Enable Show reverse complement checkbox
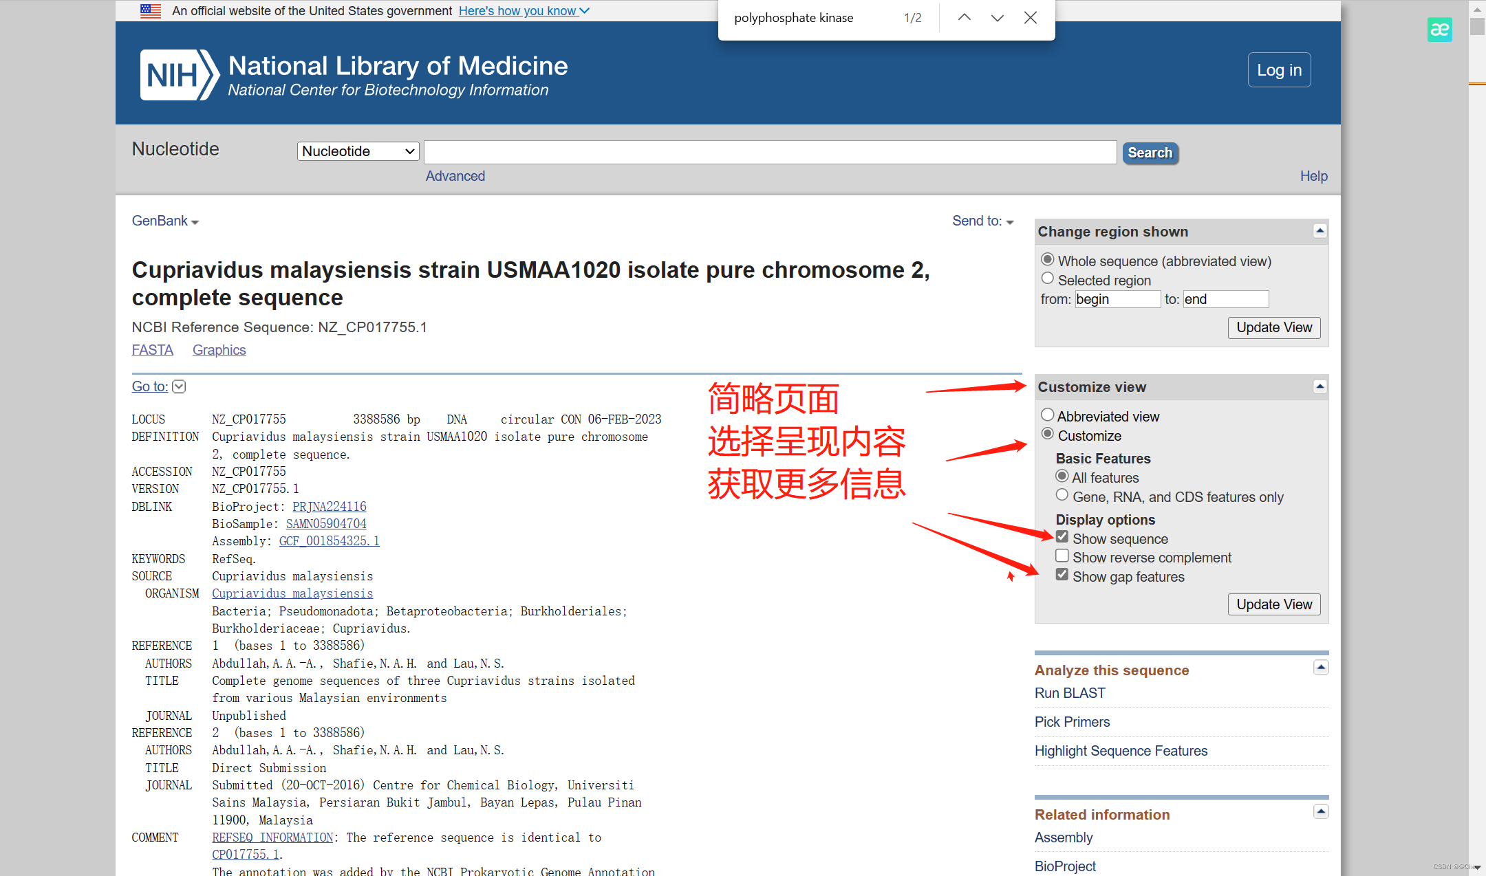 1062,556
